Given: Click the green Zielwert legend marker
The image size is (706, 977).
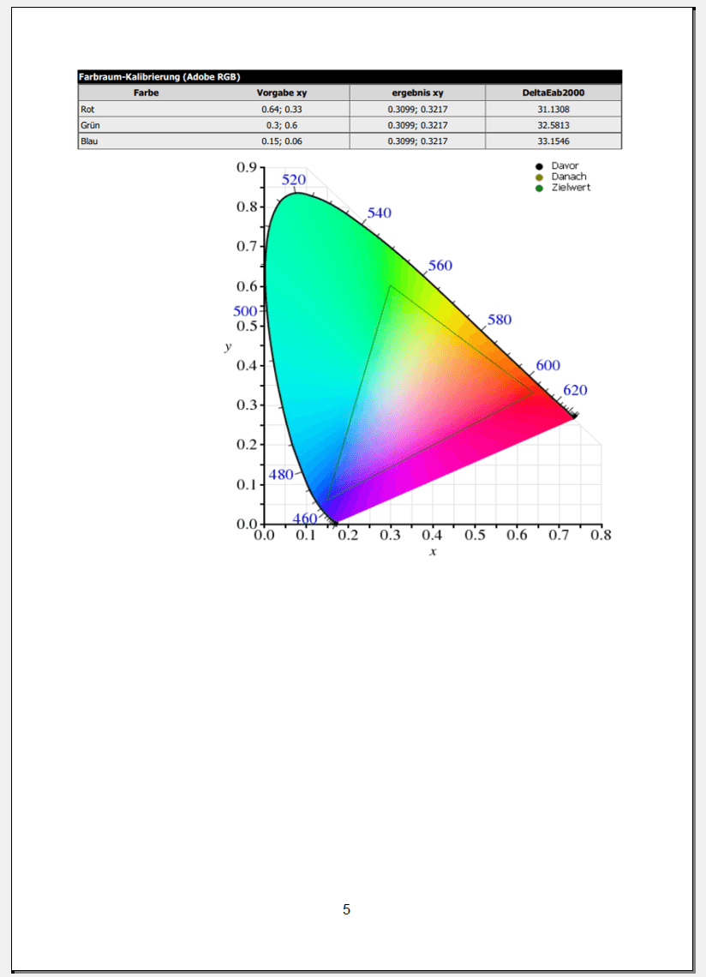Looking at the screenshot, I should 539,188.
